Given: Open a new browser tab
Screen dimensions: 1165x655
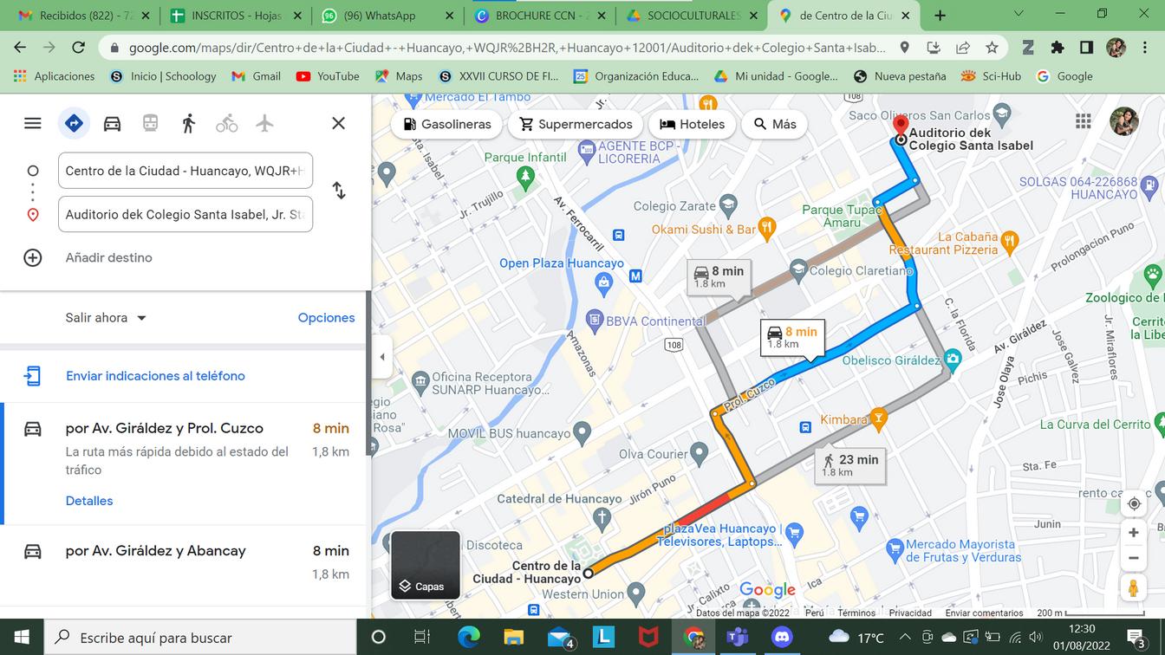Looking at the screenshot, I should tap(940, 16).
